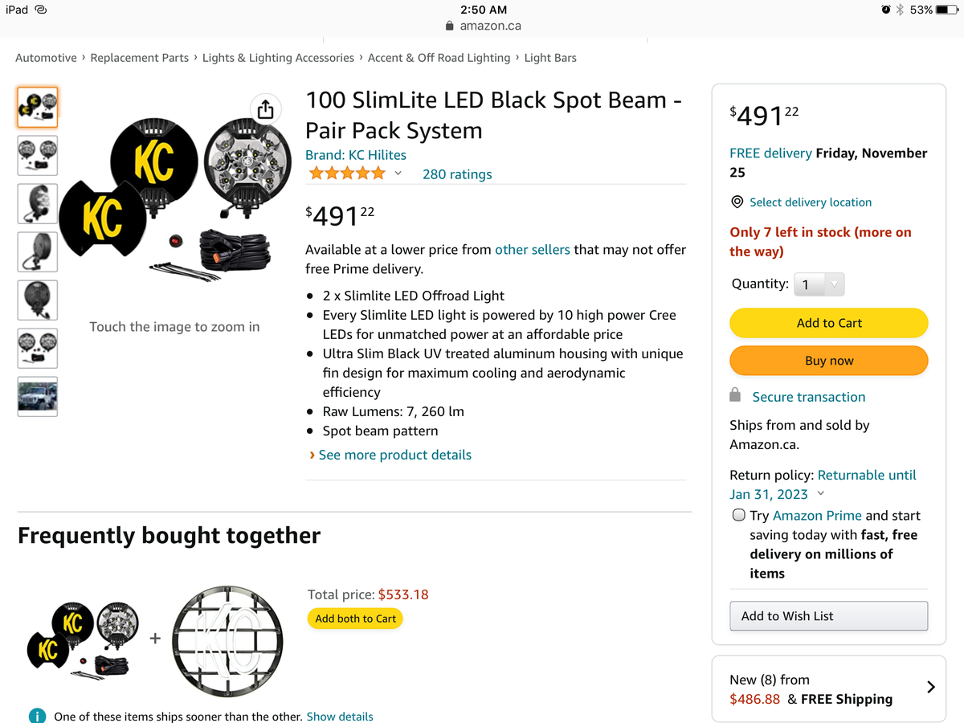Open the Quantity dropdown
This screenshot has height=723, width=964.
click(819, 284)
